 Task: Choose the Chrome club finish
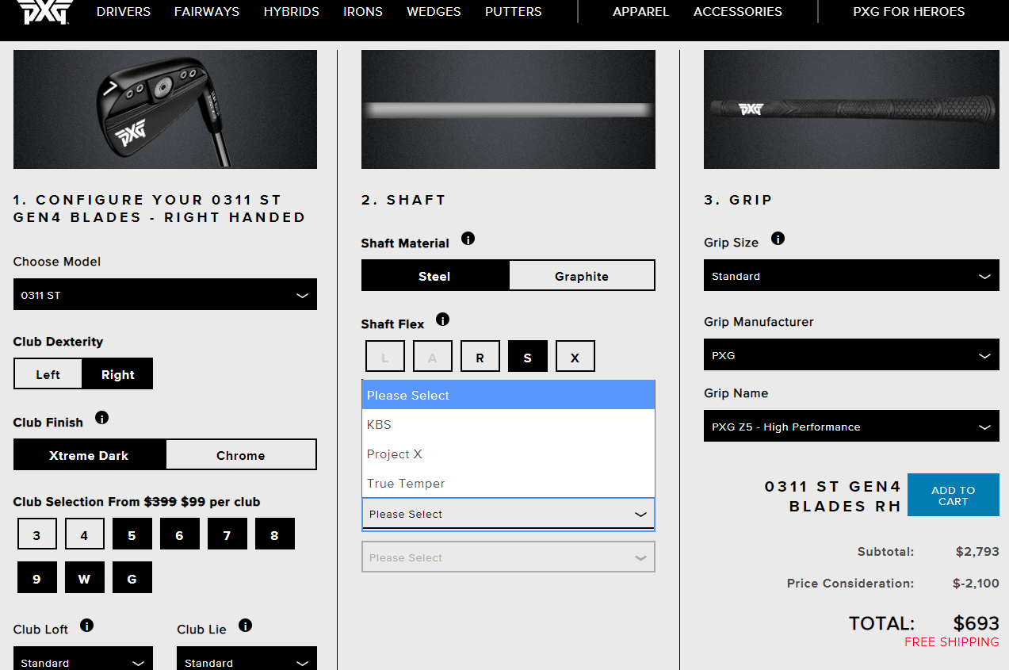[240, 455]
